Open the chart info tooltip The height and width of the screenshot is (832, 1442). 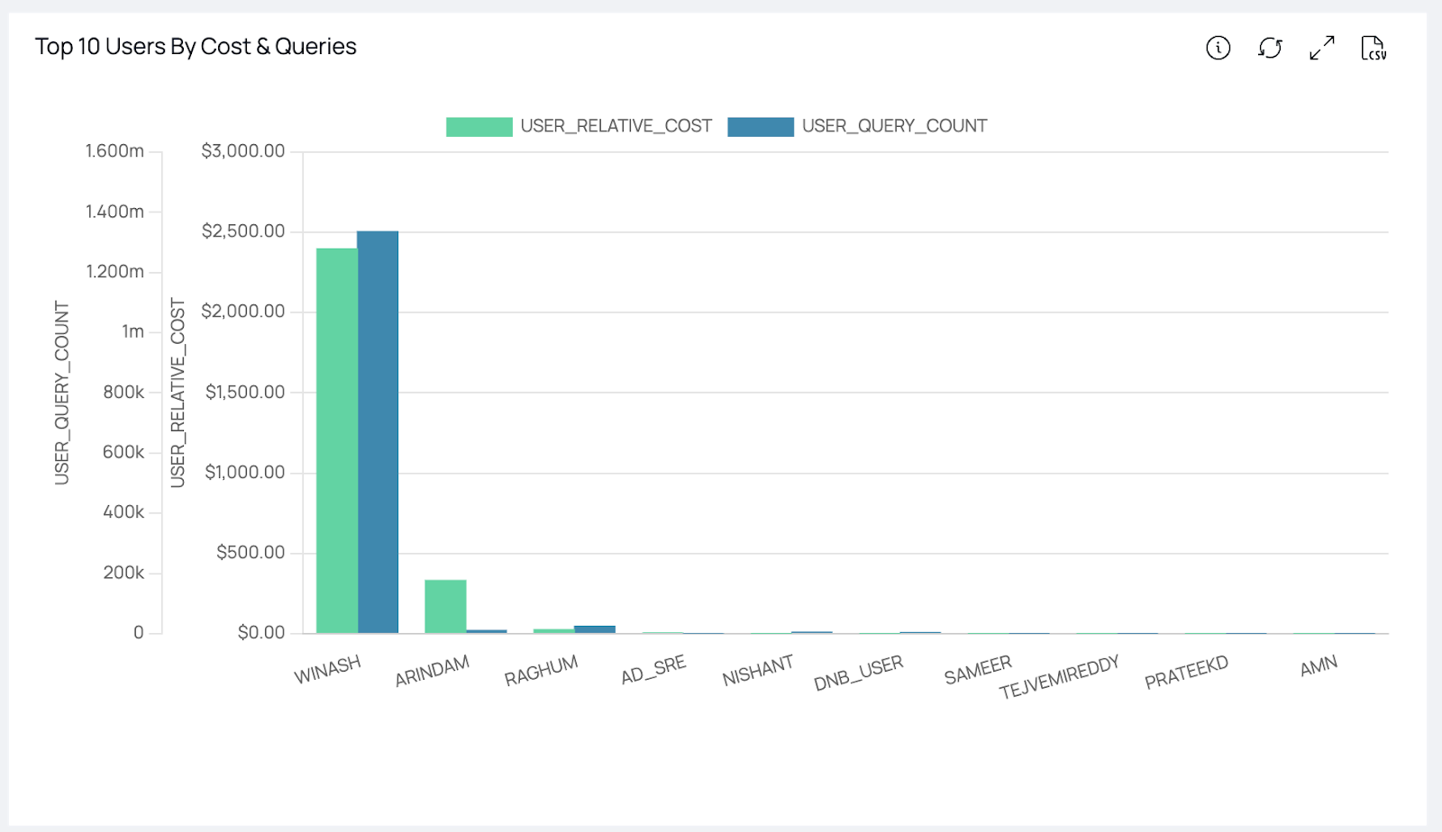[1218, 50]
